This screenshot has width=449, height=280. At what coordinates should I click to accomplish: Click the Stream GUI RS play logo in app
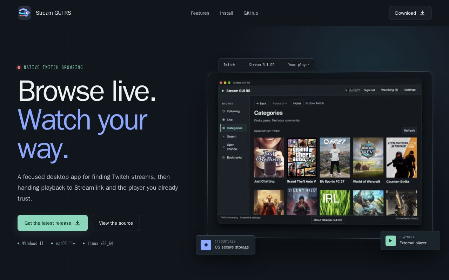[x=223, y=91]
